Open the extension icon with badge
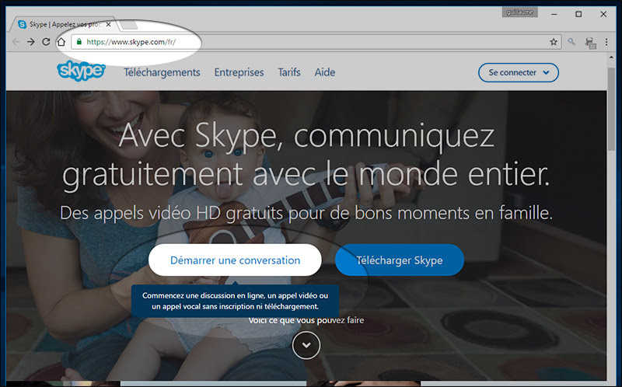The height and width of the screenshot is (387, 622). click(x=590, y=43)
